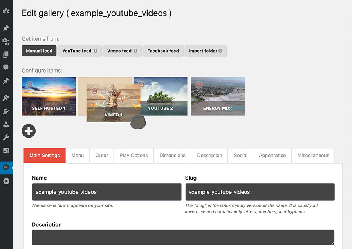
Task: Click the YouTube feed info icon
Action: [x=96, y=51]
